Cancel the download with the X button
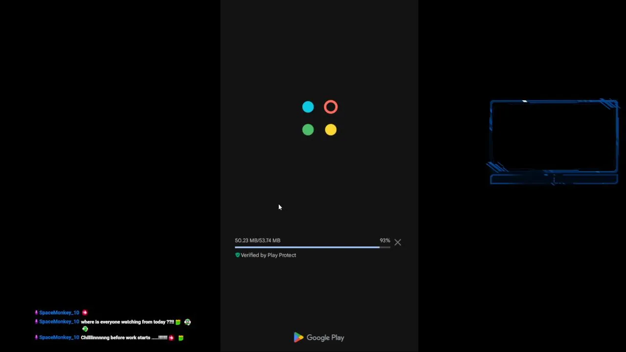The image size is (626, 352). (x=398, y=242)
